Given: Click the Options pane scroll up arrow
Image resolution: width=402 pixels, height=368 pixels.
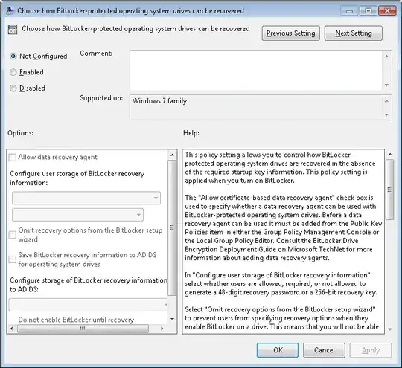Looking at the screenshot, I should 172,155.
